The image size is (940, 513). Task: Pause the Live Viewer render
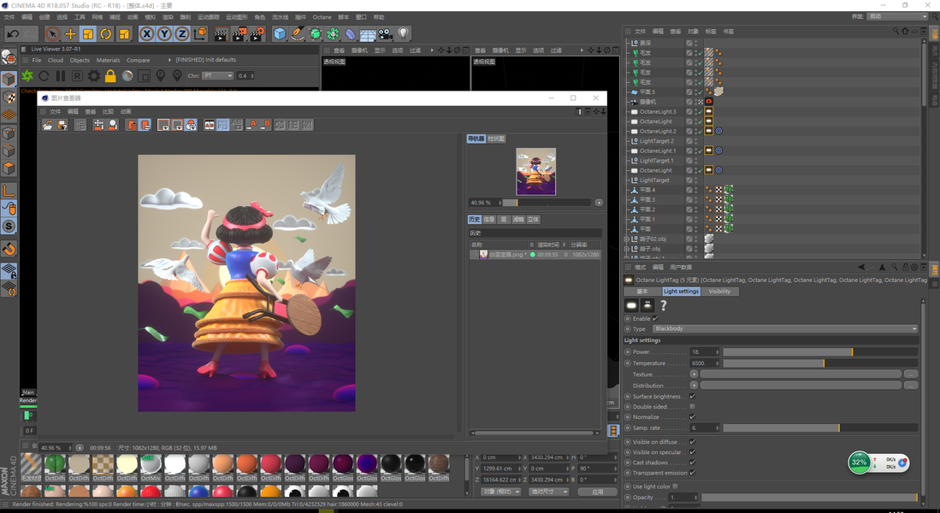(61, 76)
